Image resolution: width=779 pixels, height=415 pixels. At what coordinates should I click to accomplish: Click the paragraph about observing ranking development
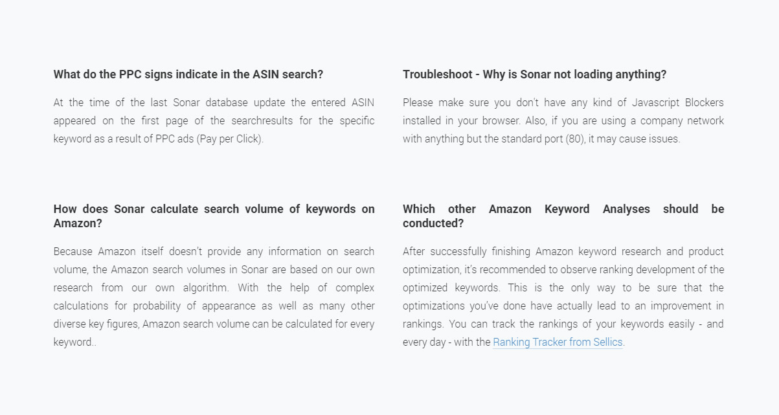click(563, 297)
